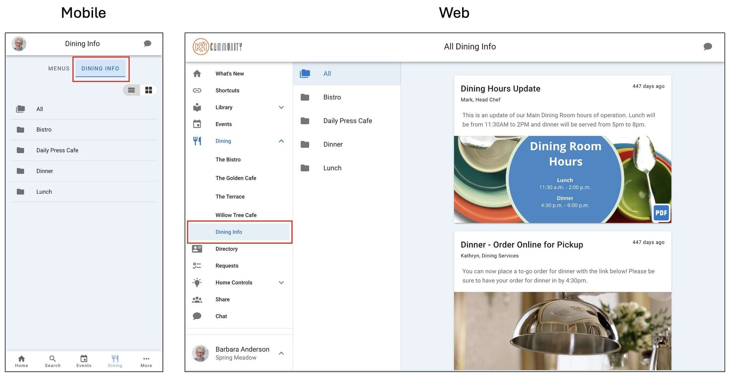730x374 pixels.
Task: Open the Dining tab in mobile bottom navigation
Action: pos(115,360)
